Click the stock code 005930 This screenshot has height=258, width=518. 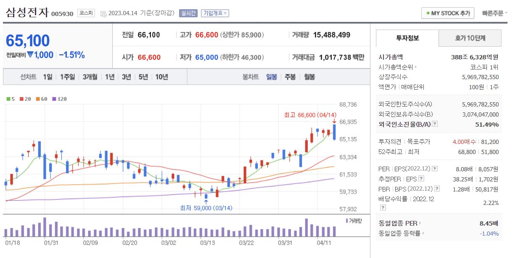(62, 14)
